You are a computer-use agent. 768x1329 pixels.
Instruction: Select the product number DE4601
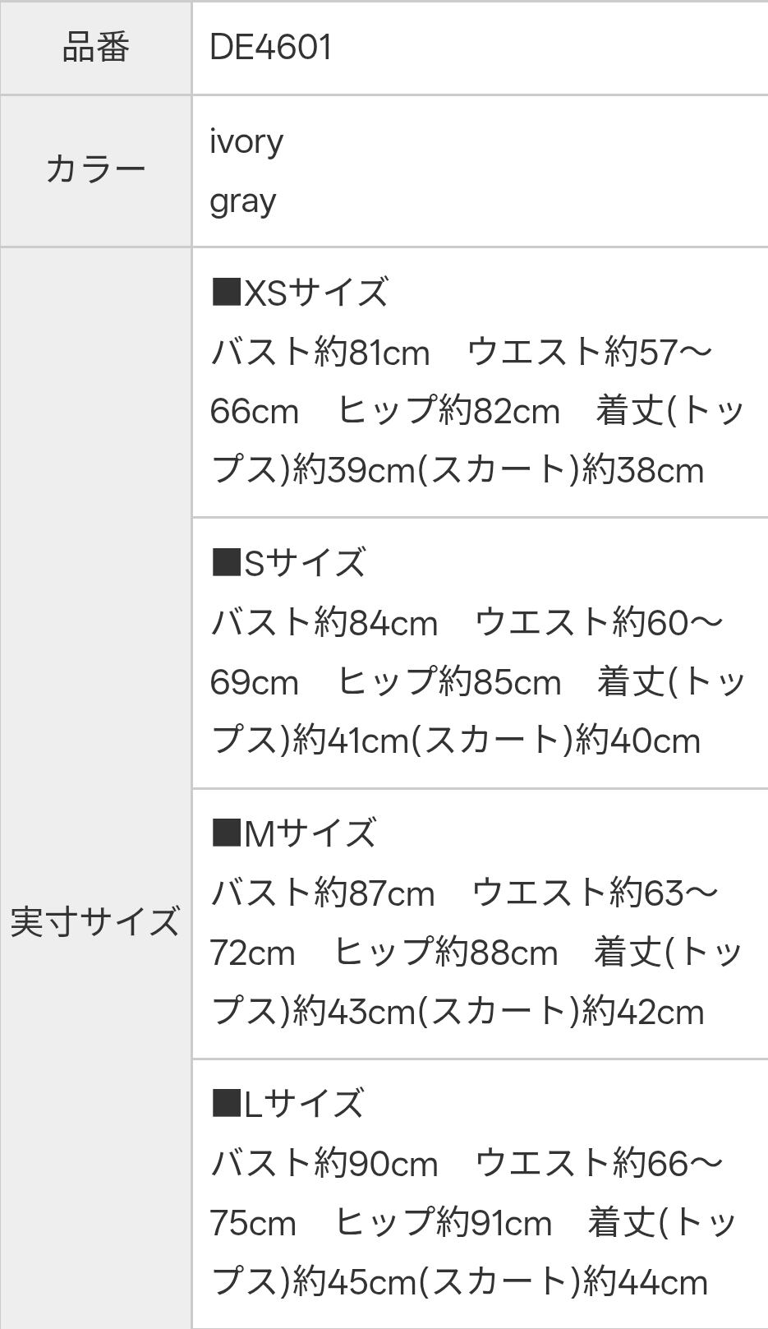coord(271,48)
